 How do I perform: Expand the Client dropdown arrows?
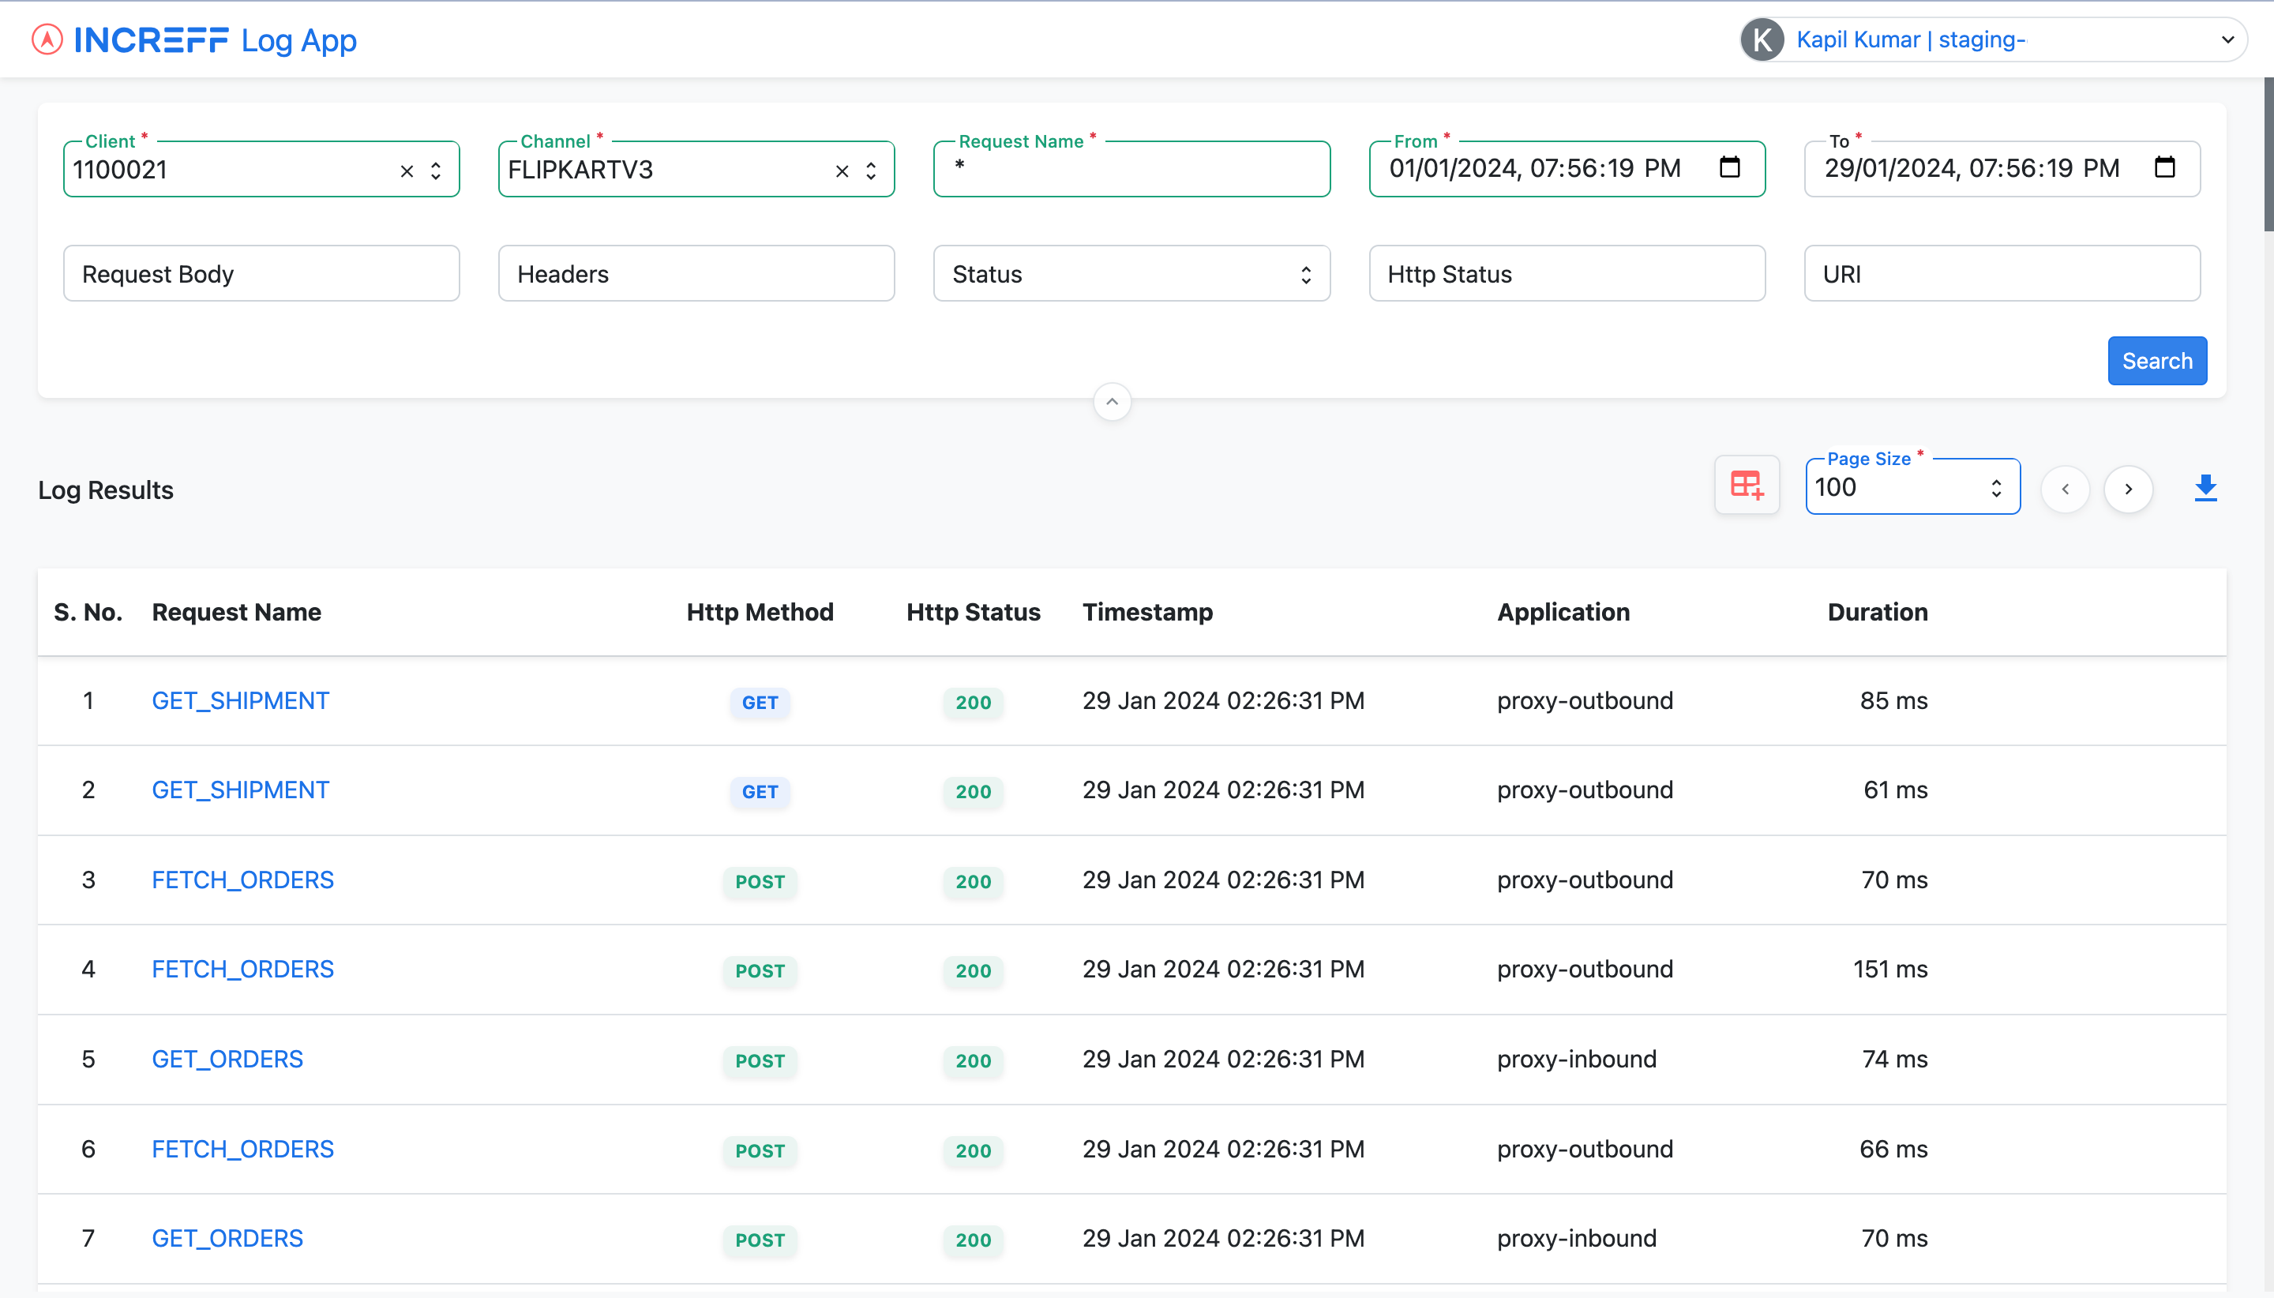(436, 171)
